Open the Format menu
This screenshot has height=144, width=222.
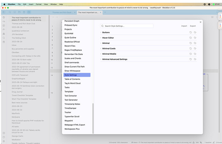39,4
